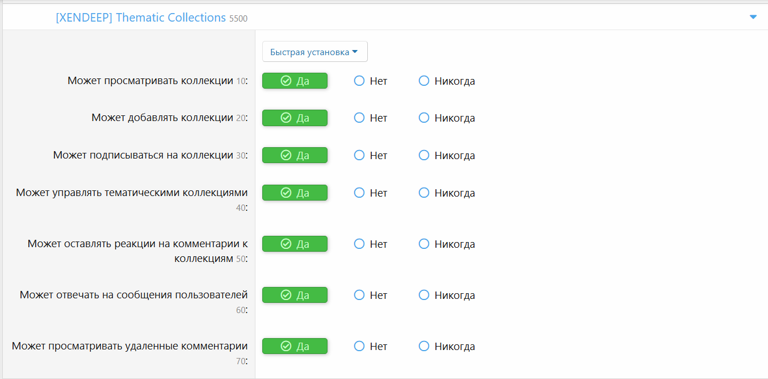Screen dimensions: 768x379
Task: Click the [XENDEEP] Thematic Collections heading link
Action: [x=141, y=18]
